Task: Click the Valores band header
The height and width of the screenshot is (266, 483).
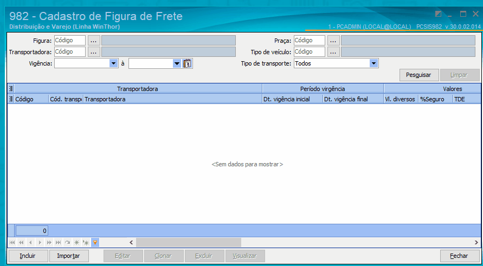Action: 432,89
